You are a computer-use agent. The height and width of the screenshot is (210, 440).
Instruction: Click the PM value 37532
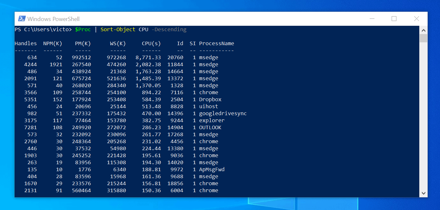(83, 149)
